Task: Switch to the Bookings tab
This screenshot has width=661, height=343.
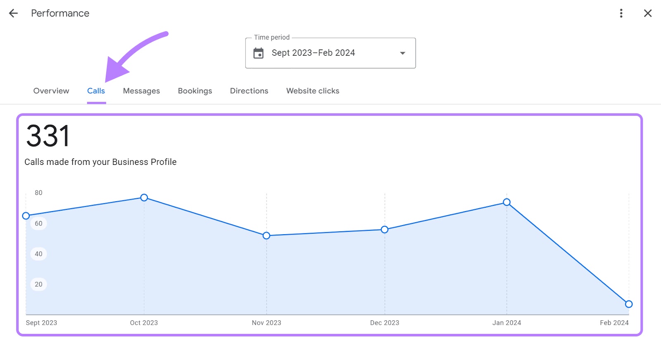Action: point(195,91)
